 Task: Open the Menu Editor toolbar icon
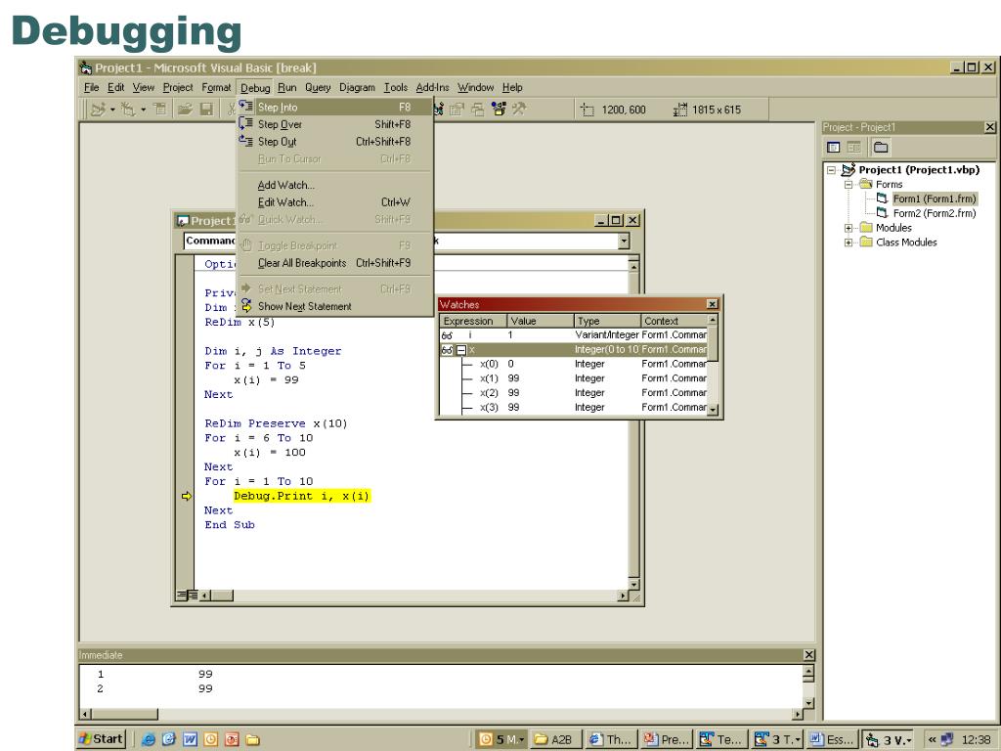point(159,110)
